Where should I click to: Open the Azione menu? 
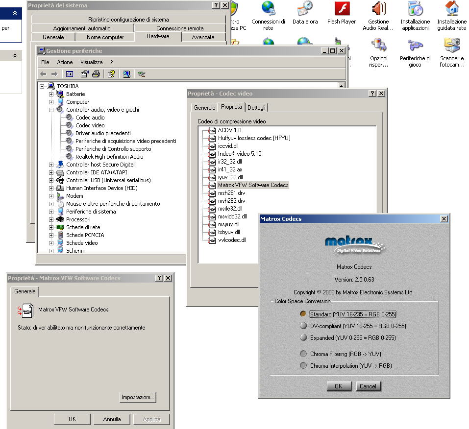point(65,62)
